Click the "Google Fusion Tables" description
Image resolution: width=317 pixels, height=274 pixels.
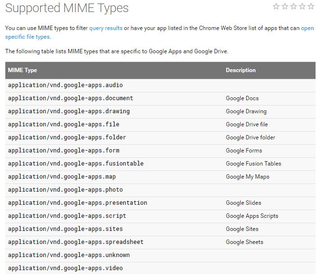(x=253, y=164)
